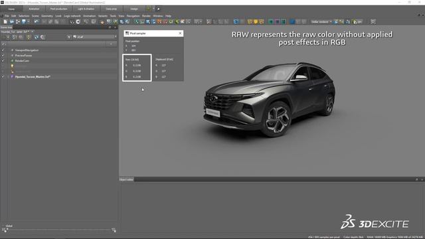Open the Edit menu

[13, 16]
